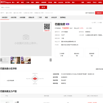Image resolution: width=103 pixels, height=103 pixels.
Task: Show previous thumbnails with left arrow
Action: (x=1, y=60)
